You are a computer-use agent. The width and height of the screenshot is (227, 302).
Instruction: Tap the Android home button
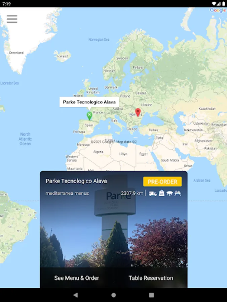tap(114, 295)
